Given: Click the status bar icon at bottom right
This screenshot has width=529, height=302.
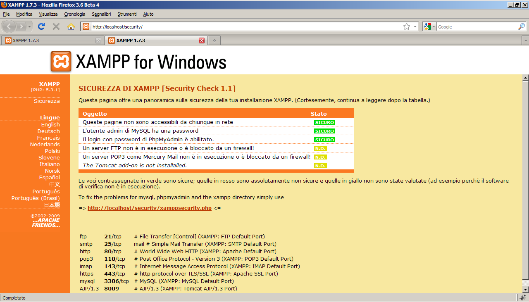Looking at the screenshot, I should (x=524, y=298).
